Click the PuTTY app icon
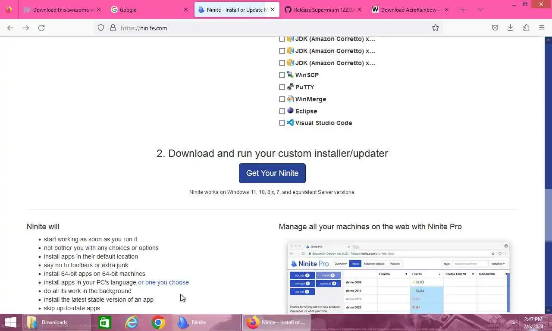This screenshot has width=552, height=331. 290,87
